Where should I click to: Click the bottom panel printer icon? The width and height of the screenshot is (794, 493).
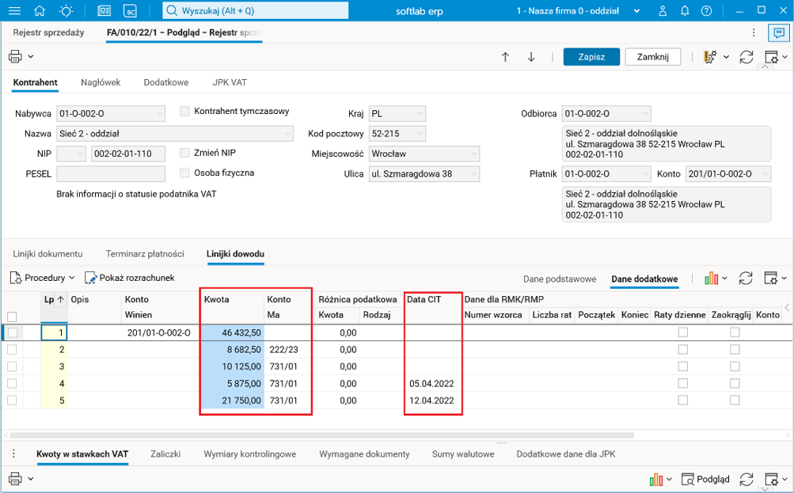(x=15, y=478)
